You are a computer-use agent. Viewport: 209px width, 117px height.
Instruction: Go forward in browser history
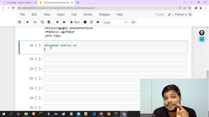(x=8, y=8)
